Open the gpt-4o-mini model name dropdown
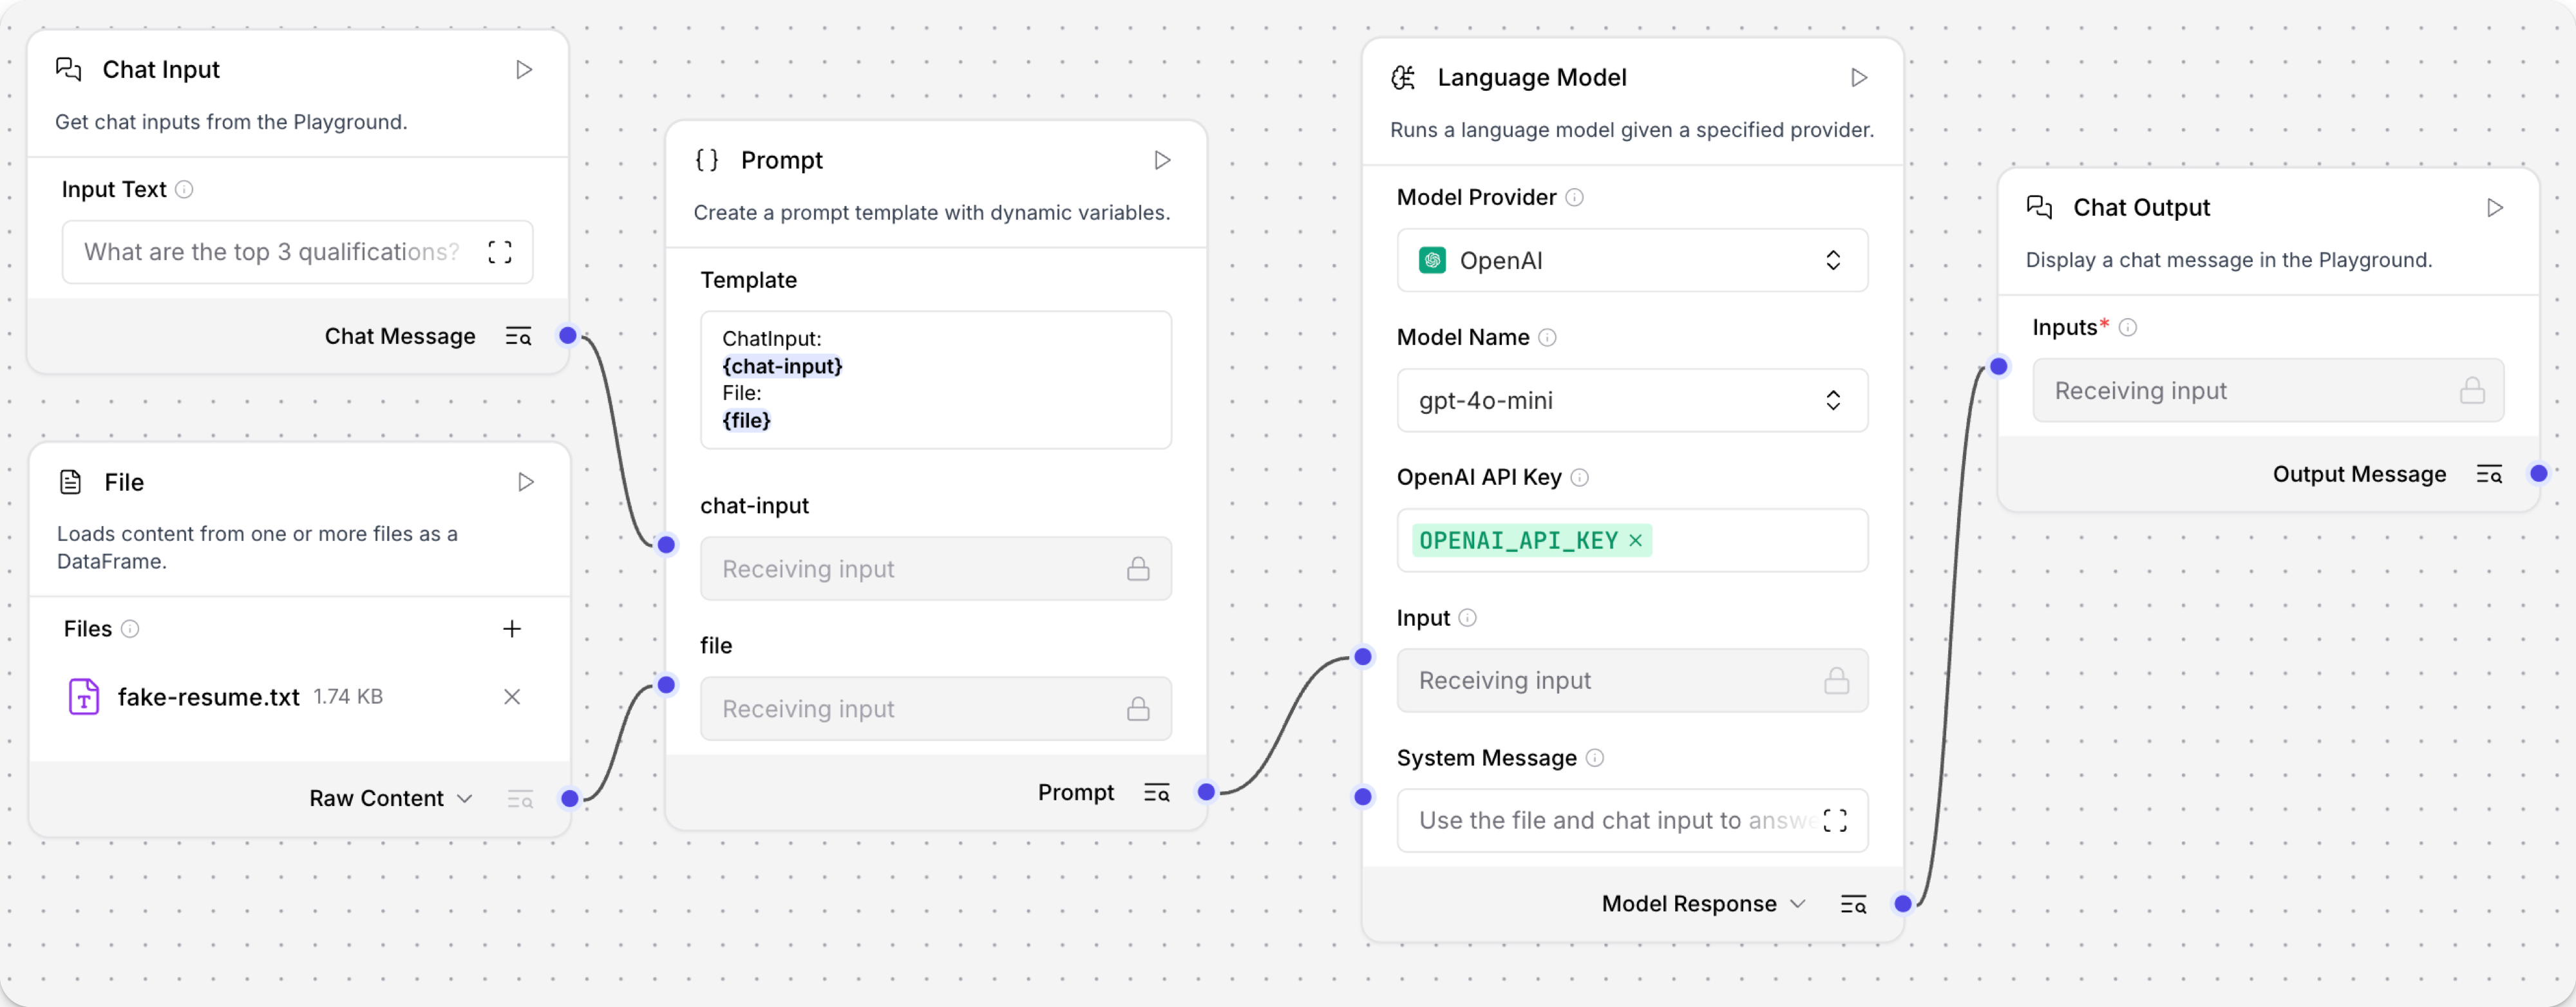Image resolution: width=2576 pixels, height=1007 pixels. (x=1631, y=401)
